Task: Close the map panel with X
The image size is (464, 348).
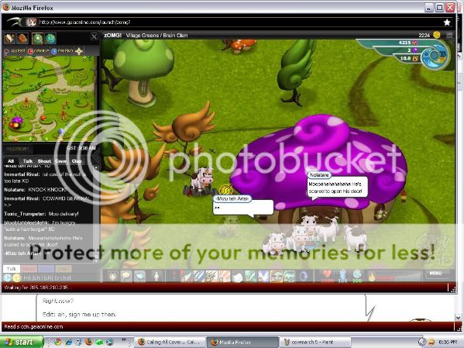Action: pos(94,36)
